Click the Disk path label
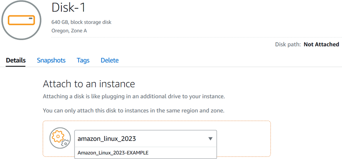The height and width of the screenshot is (159, 342). point(288,44)
